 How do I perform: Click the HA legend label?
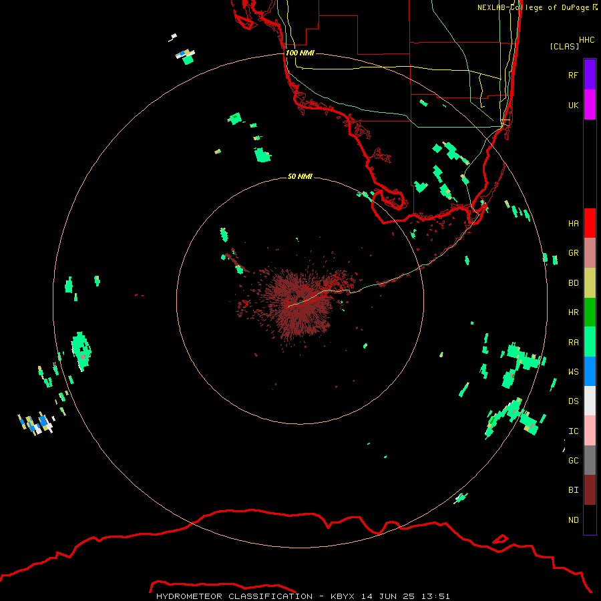[x=573, y=224]
